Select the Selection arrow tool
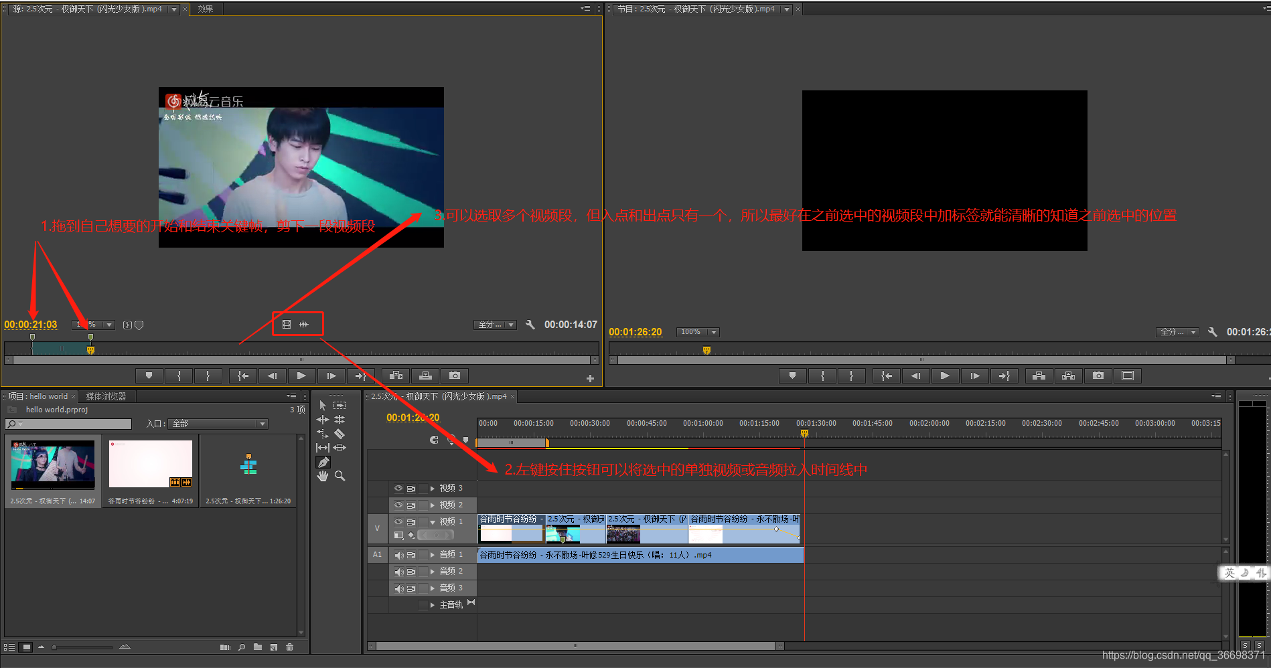Screen dimensions: 1271x668 [x=323, y=405]
